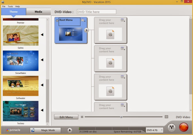Click the DVD-Video label at bottom right
Image resolution: width=193 pixels, height=135 pixels.
(183, 117)
